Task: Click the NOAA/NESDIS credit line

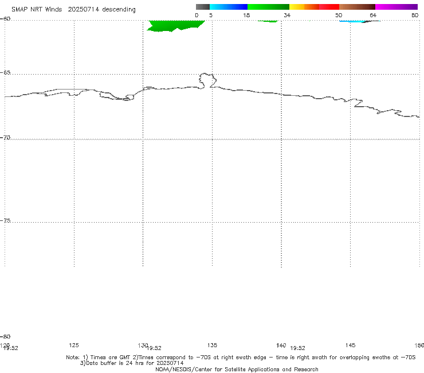Action: point(237,369)
